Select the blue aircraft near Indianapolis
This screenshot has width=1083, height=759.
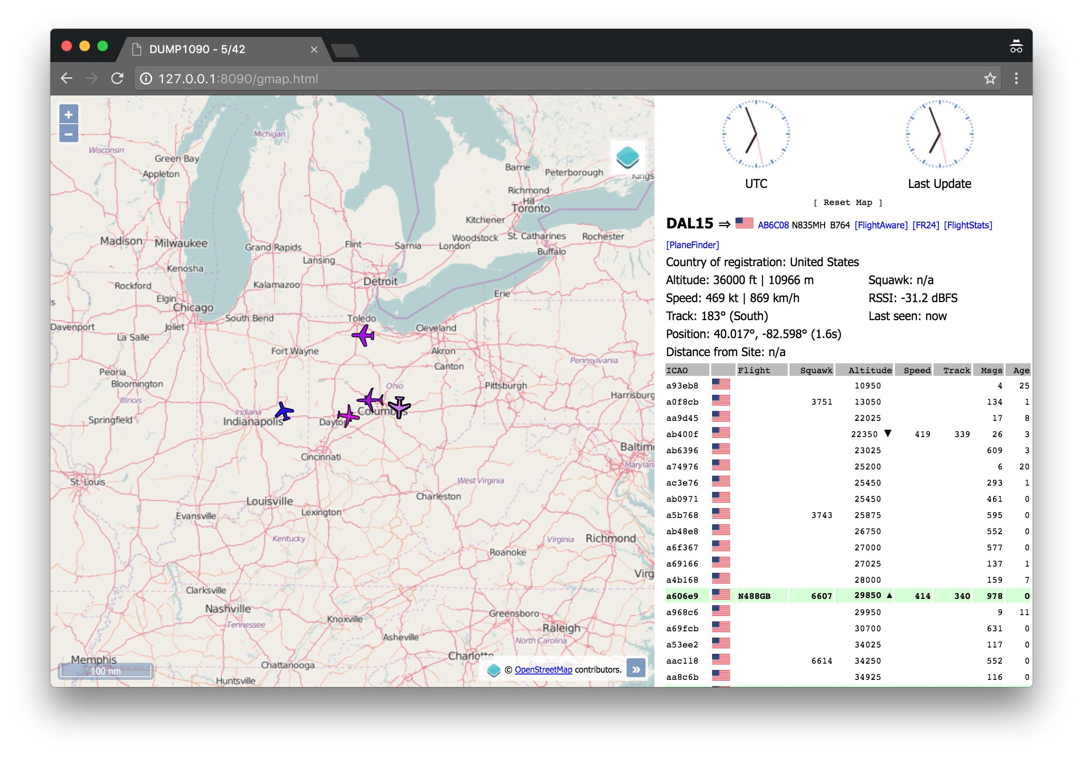pos(284,411)
